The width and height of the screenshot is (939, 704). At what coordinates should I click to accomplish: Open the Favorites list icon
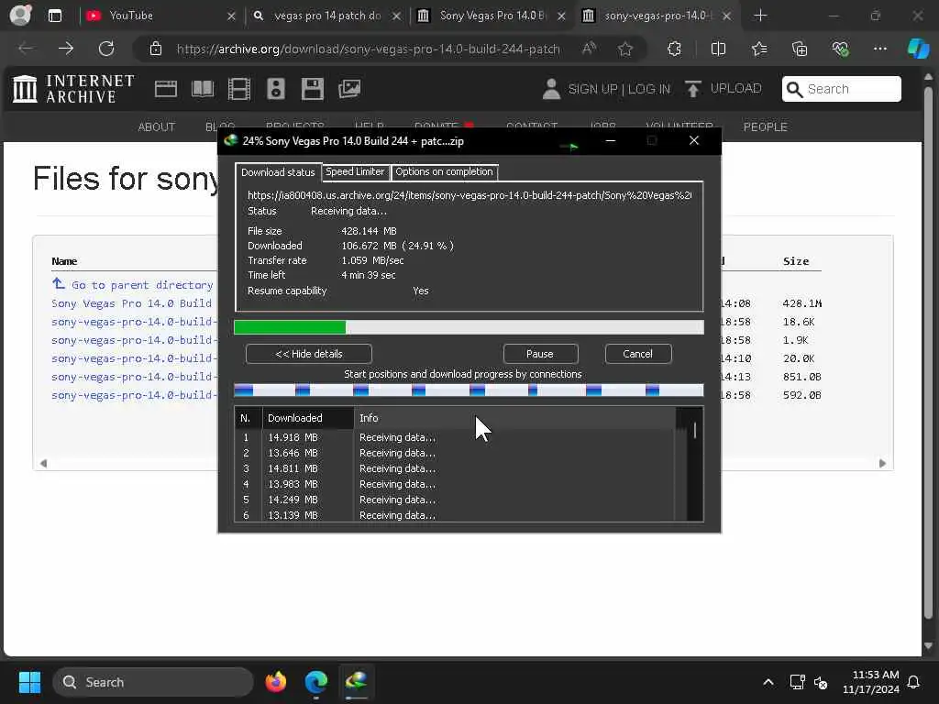point(758,49)
